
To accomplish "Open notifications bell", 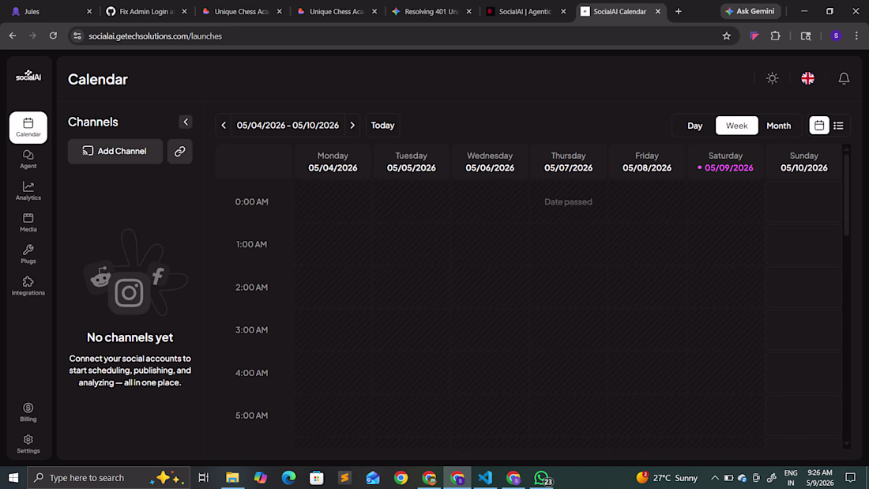I will 844,78.
